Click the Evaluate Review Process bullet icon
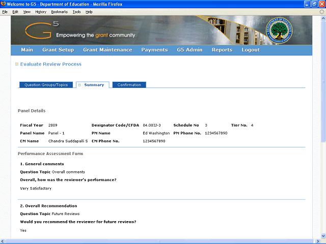 [x=17, y=64]
